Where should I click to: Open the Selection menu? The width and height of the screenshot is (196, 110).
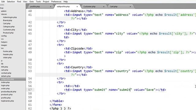tap(11, 2)
